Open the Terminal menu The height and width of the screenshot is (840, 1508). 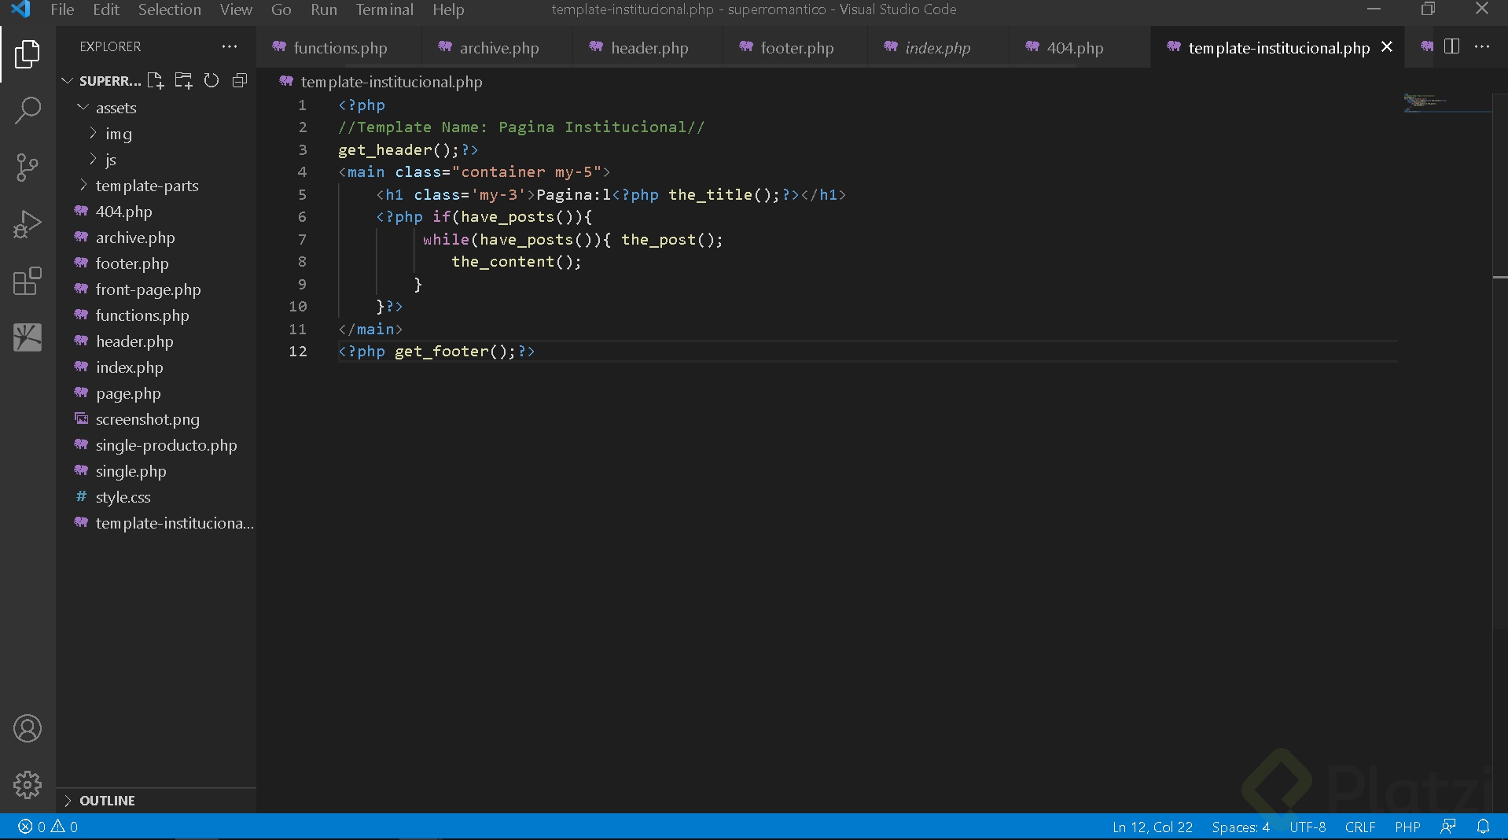click(x=384, y=9)
